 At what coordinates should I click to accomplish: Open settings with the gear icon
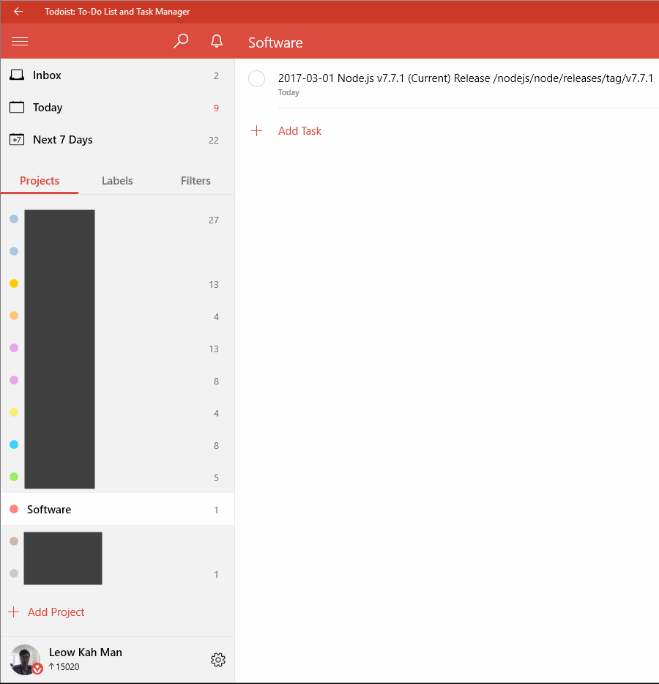click(x=218, y=660)
